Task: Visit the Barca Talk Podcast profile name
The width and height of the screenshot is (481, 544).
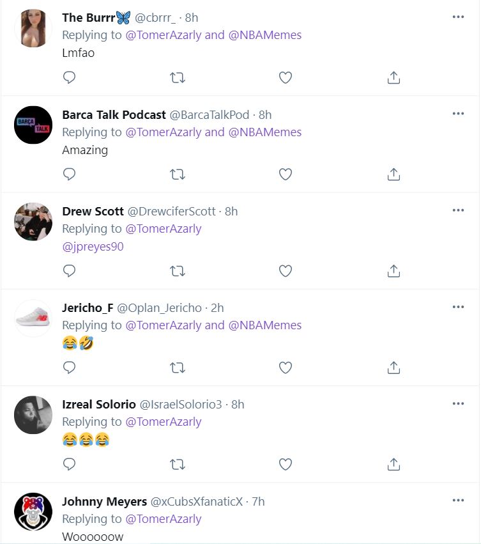Action: (x=113, y=114)
